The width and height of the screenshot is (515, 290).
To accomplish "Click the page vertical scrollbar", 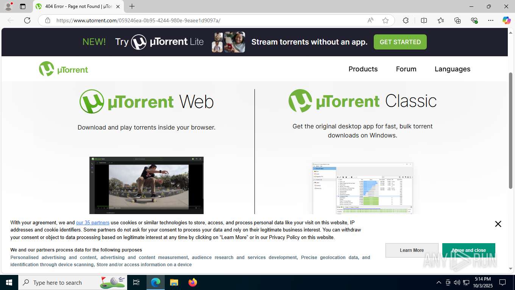I will [x=511, y=130].
